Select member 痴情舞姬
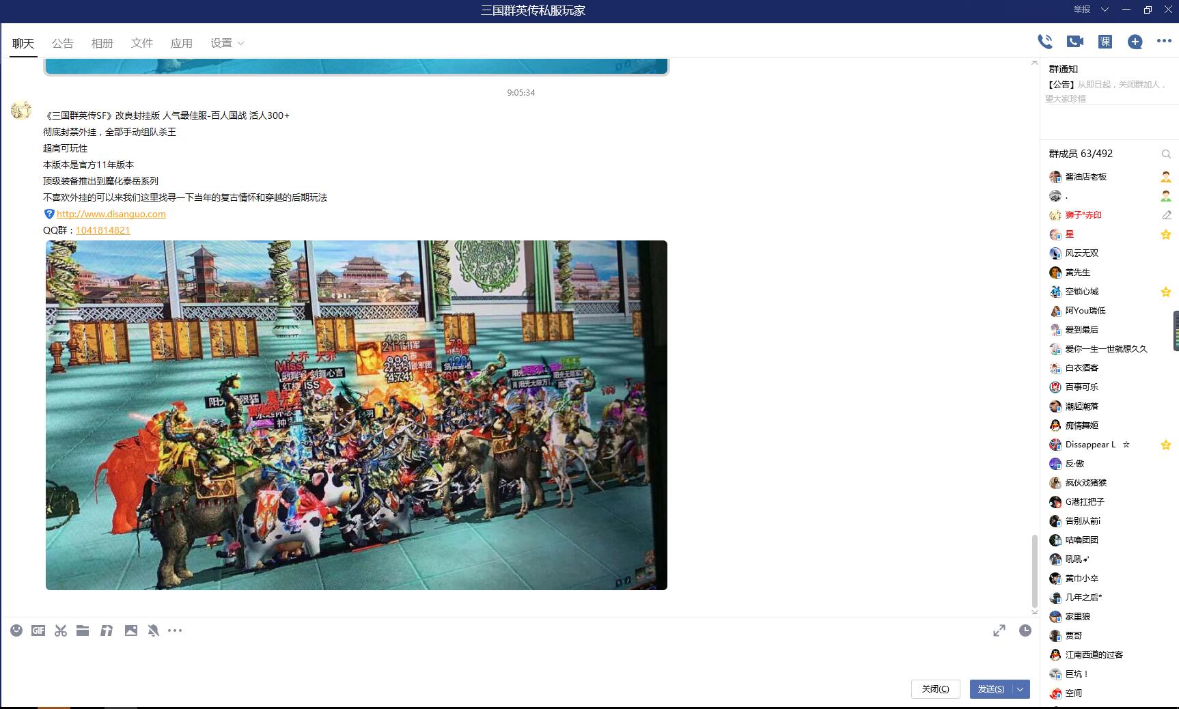Viewport: 1179px width, 709px height. pos(1081,426)
